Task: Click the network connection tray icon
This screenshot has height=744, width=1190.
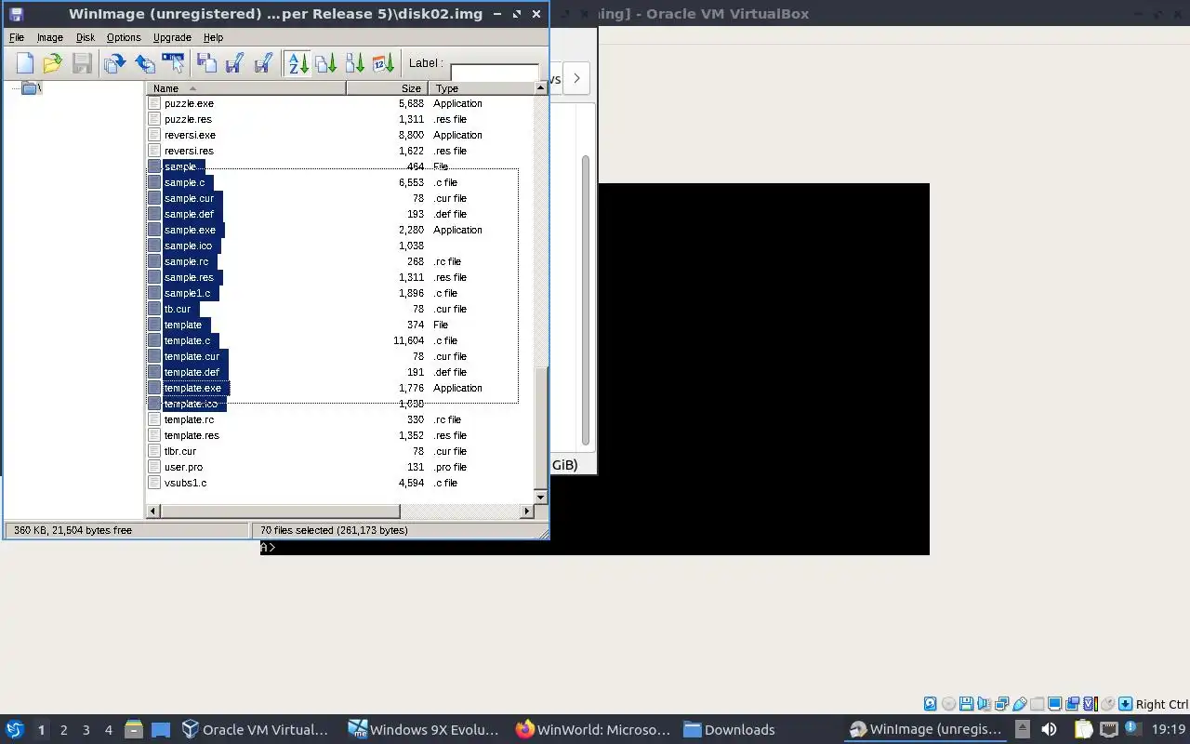Action: tap(1108, 729)
